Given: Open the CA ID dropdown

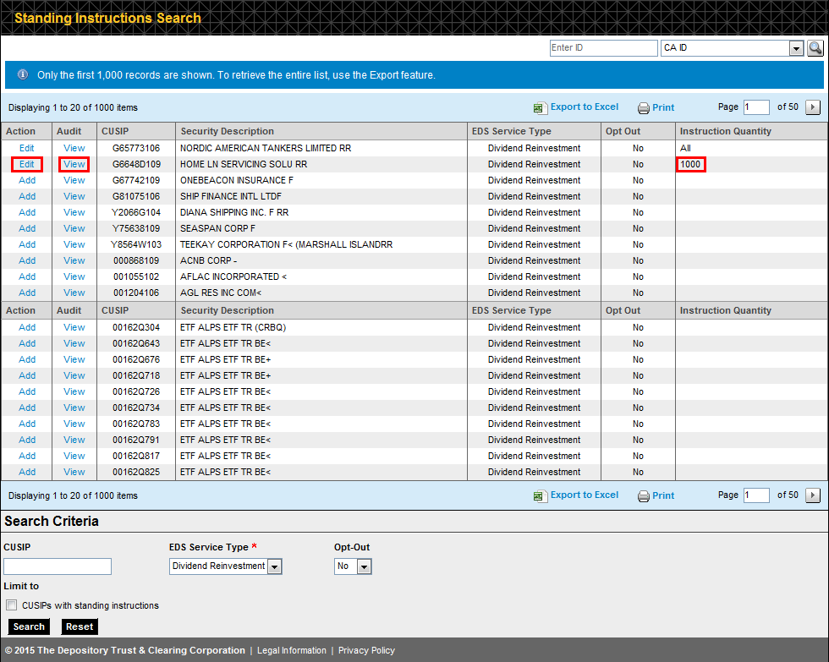Looking at the screenshot, I should pyautogui.click(x=796, y=48).
